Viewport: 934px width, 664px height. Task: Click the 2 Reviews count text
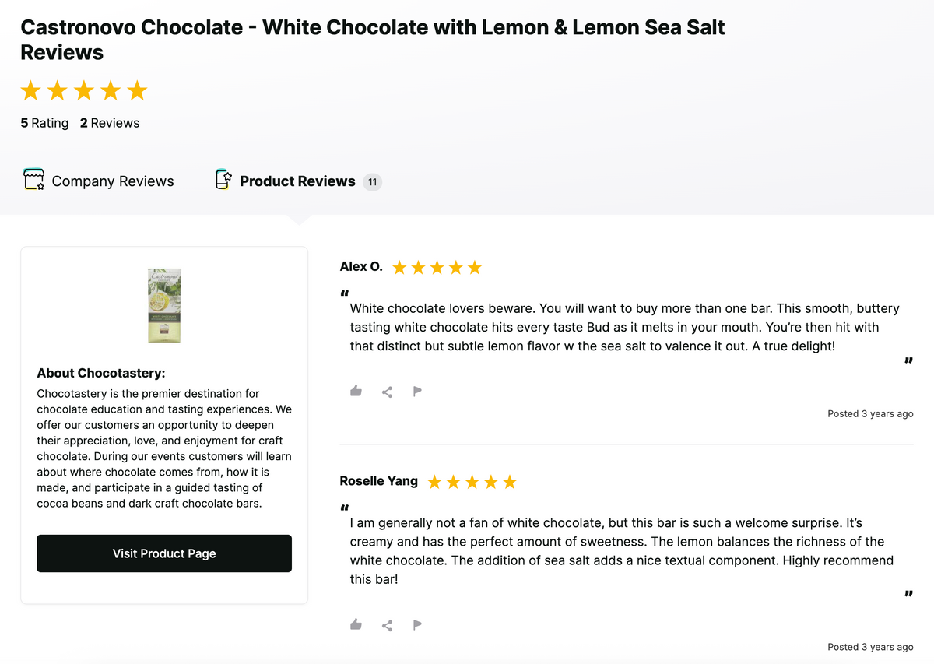[110, 123]
